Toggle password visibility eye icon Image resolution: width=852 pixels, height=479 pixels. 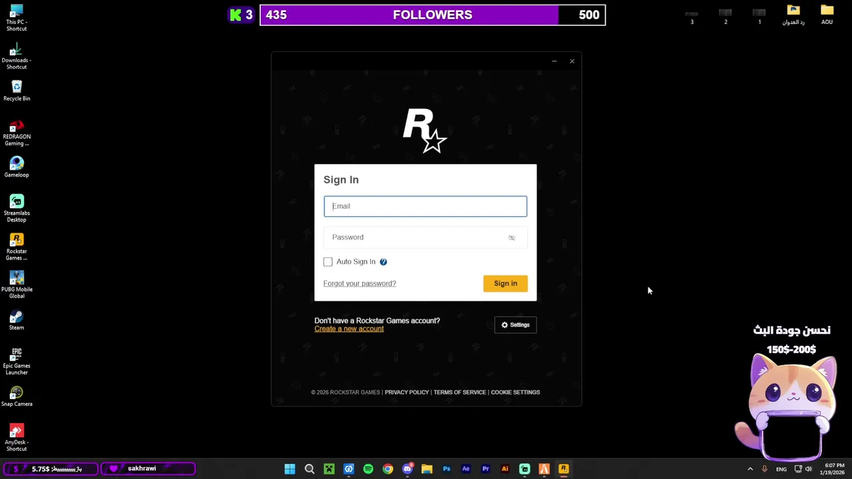[x=512, y=238]
